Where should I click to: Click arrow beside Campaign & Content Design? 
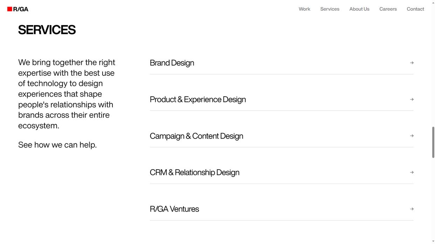tap(412, 136)
